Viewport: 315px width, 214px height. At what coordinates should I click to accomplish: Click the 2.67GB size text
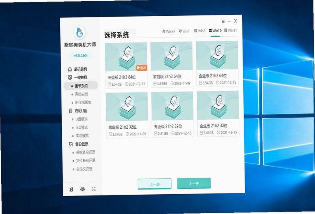point(117,134)
